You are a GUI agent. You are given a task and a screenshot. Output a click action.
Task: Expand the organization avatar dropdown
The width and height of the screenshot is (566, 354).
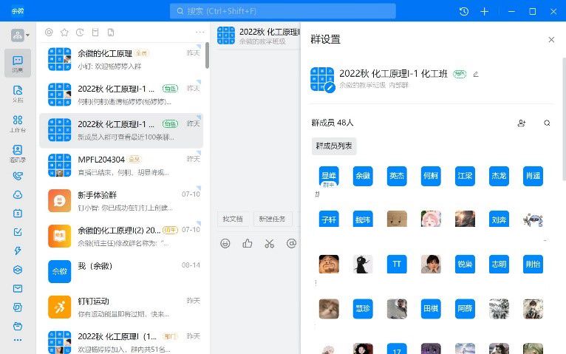point(20,35)
